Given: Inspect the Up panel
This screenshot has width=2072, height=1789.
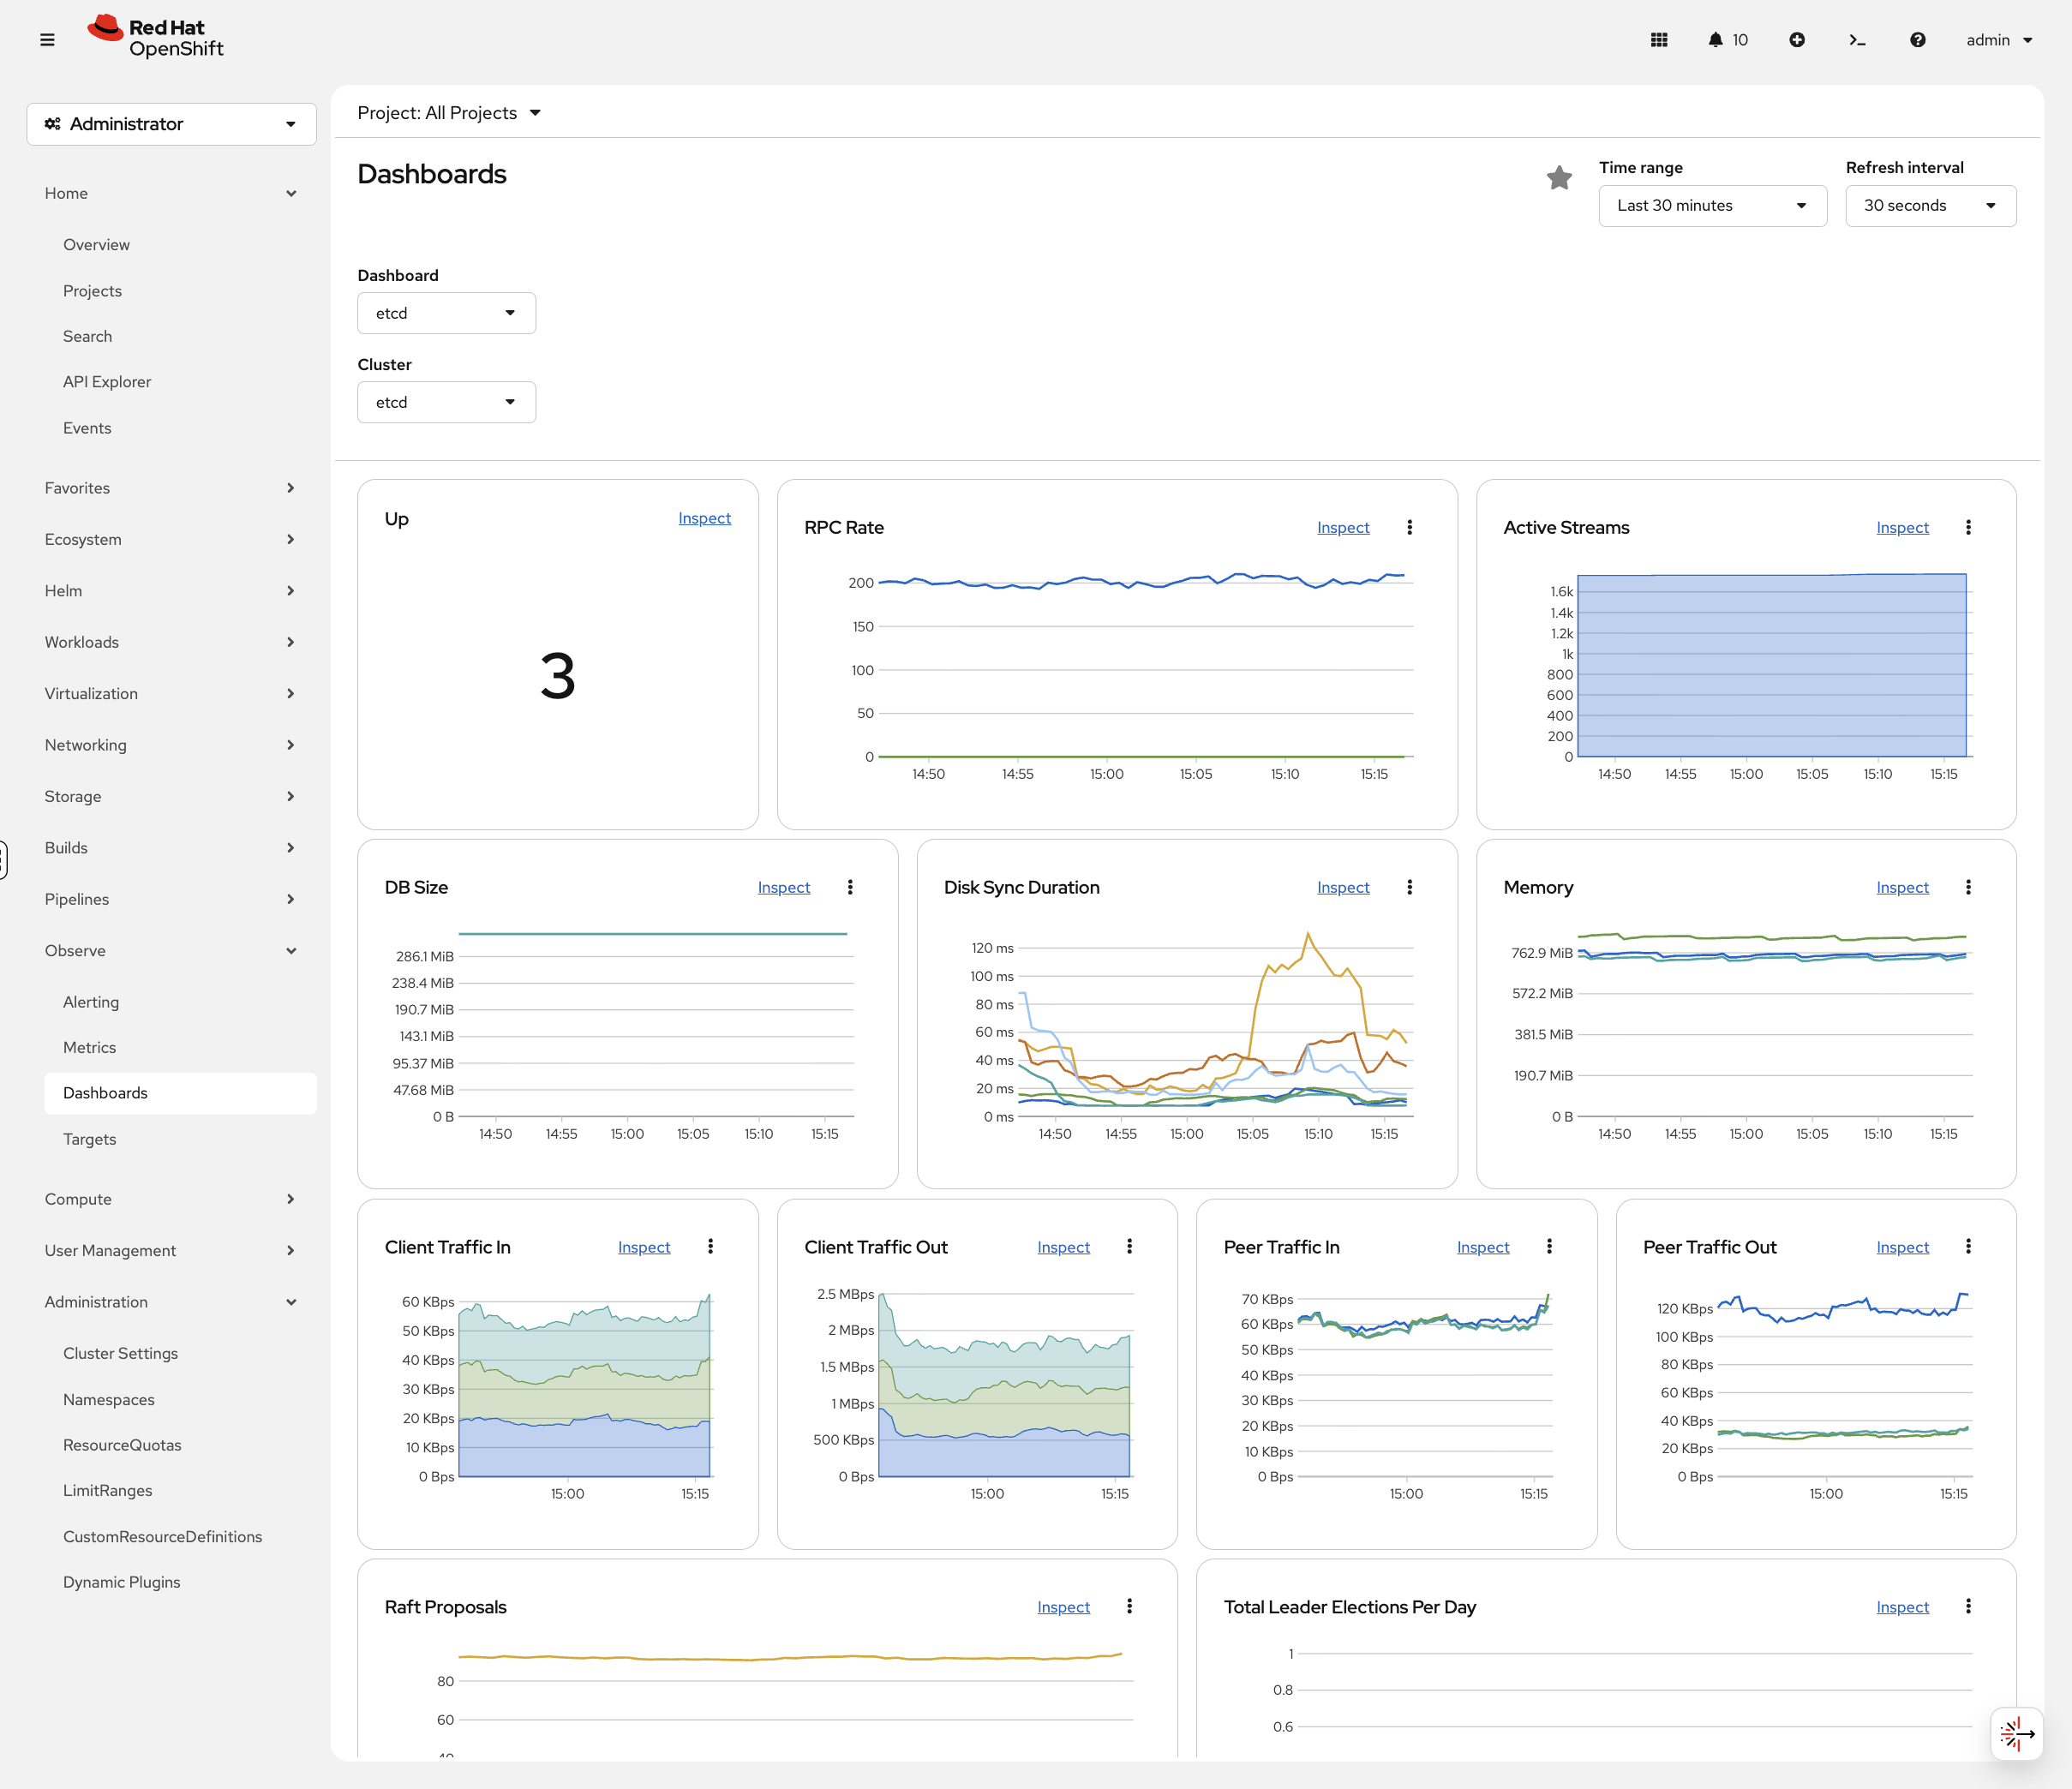Looking at the screenshot, I should point(704,517).
